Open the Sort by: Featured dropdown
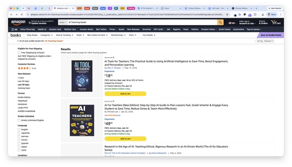The width and height of the screenshot is (292, 167). tap(265, 41)
